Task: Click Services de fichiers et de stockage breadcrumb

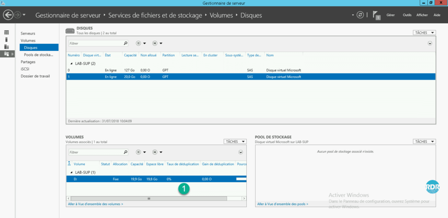Action: coord(155,15)
